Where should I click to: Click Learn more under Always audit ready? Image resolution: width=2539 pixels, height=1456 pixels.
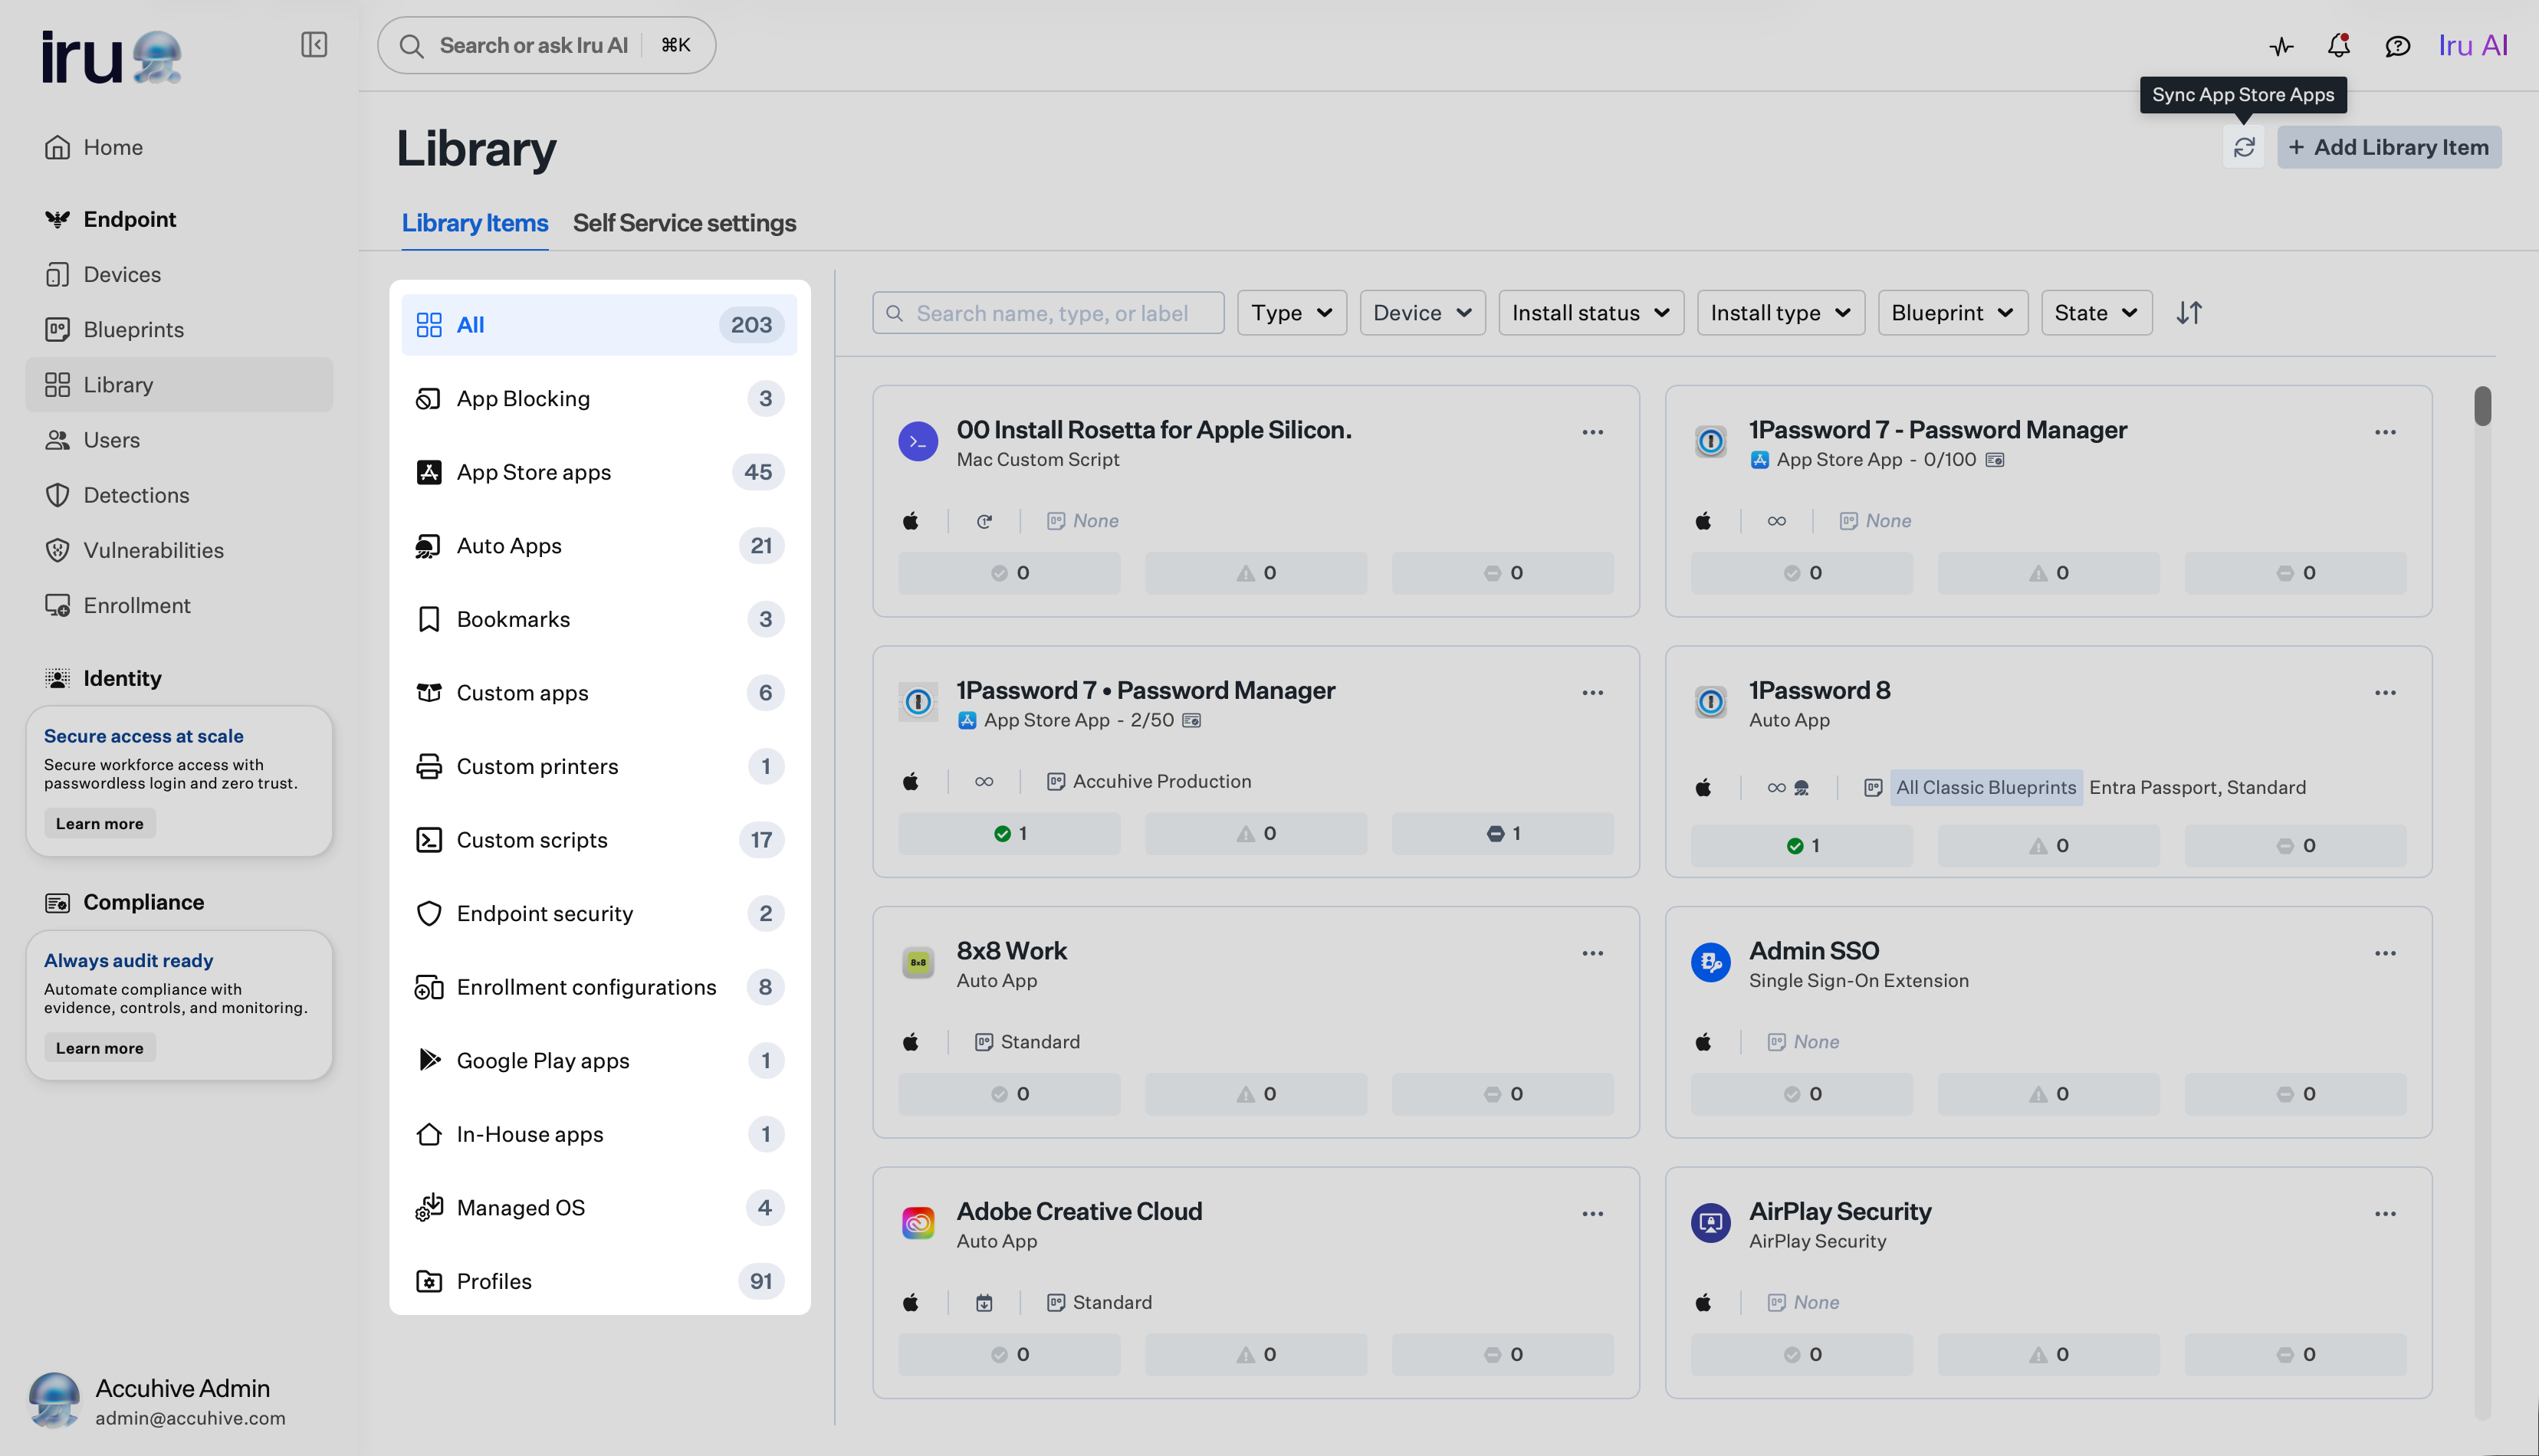pyautogui.click(x=99, y=1048)
